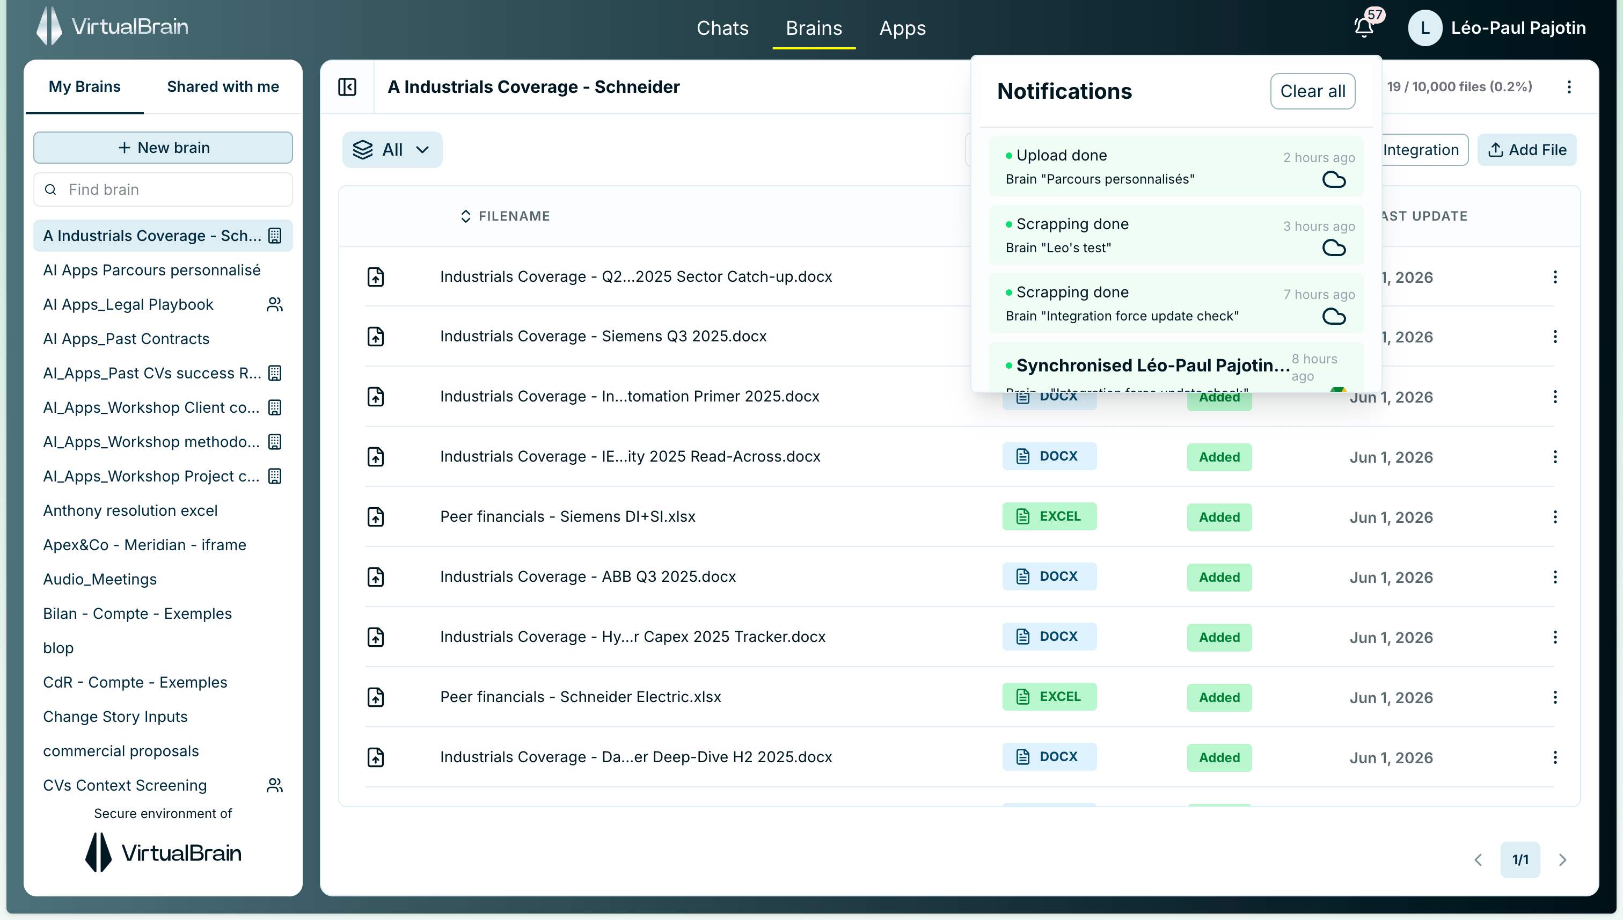Open the notifications bell icon
1623x920 pixels.
tap(1365, 27)
